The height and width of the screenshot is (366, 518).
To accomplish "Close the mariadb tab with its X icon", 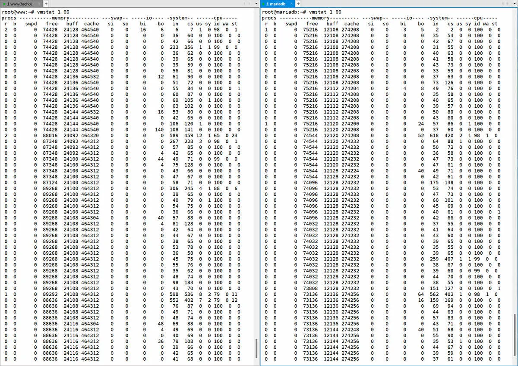I will point(291,4).
